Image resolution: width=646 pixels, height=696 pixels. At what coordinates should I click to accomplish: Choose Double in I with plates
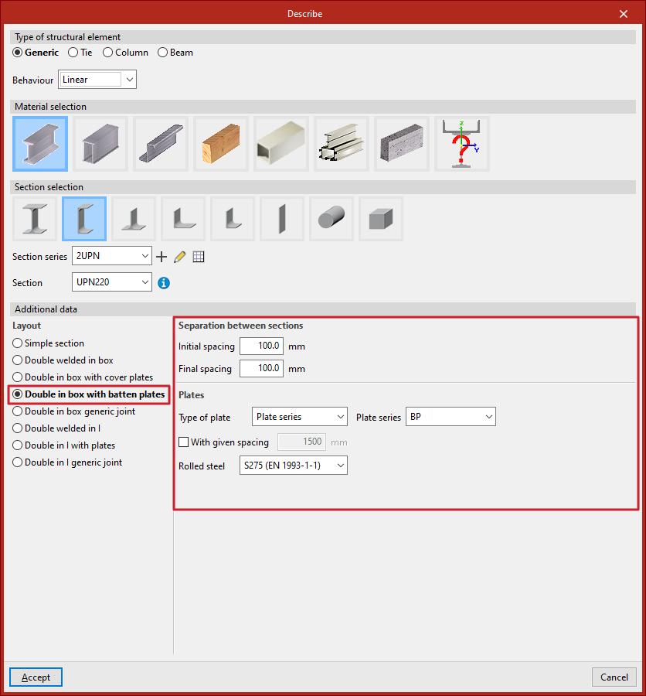[64, 445]
